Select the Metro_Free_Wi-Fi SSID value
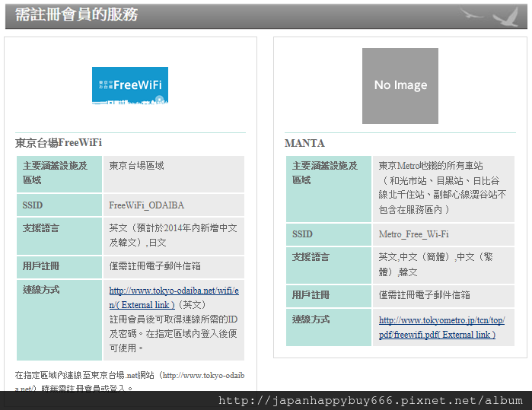 [413, 234]
